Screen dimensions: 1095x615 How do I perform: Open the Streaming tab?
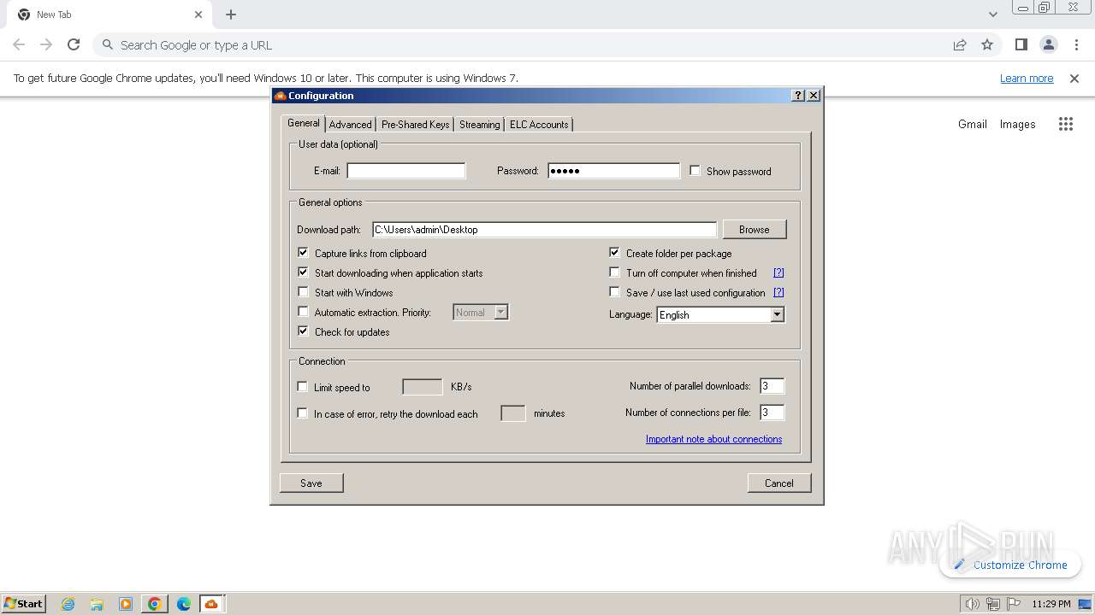[479, 125]
